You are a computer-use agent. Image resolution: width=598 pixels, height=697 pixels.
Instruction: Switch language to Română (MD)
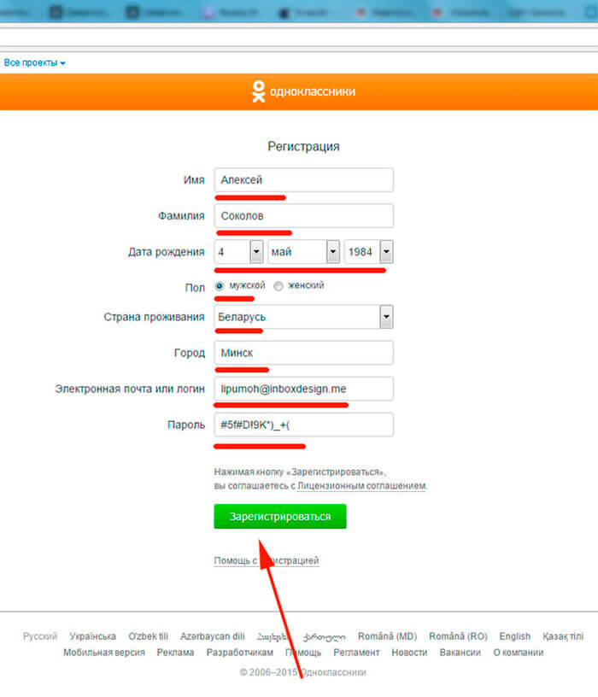click(x=387, y=636)
